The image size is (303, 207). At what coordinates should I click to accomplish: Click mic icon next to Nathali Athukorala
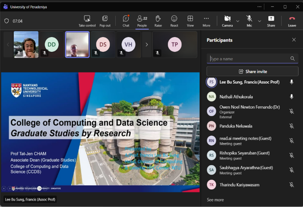[292, 97]
